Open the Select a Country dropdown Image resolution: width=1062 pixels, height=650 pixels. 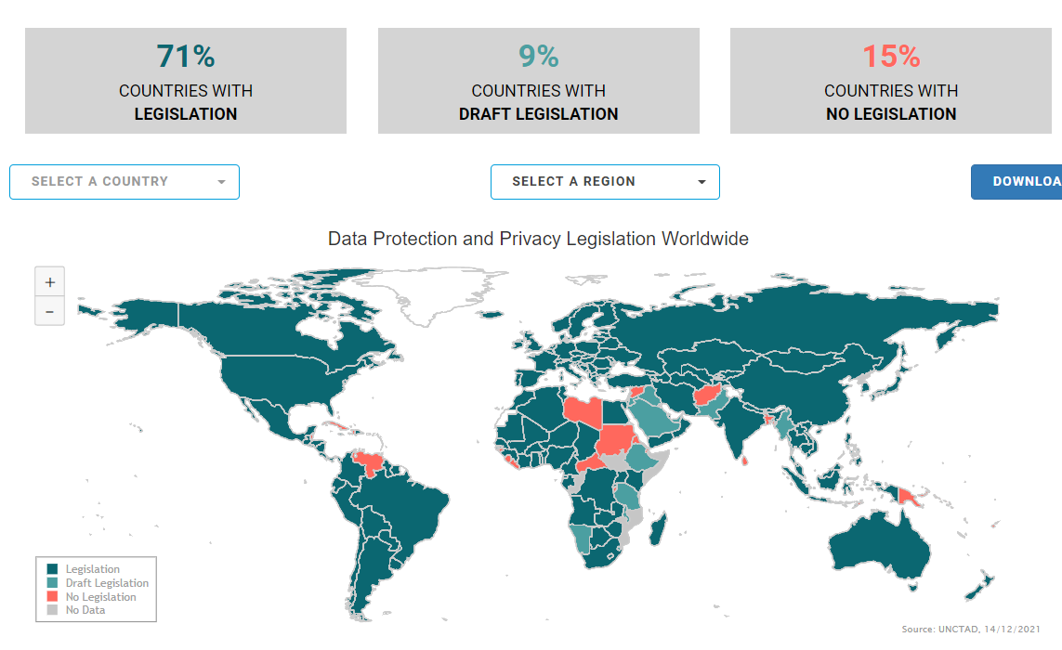click(x=125, y=182)
